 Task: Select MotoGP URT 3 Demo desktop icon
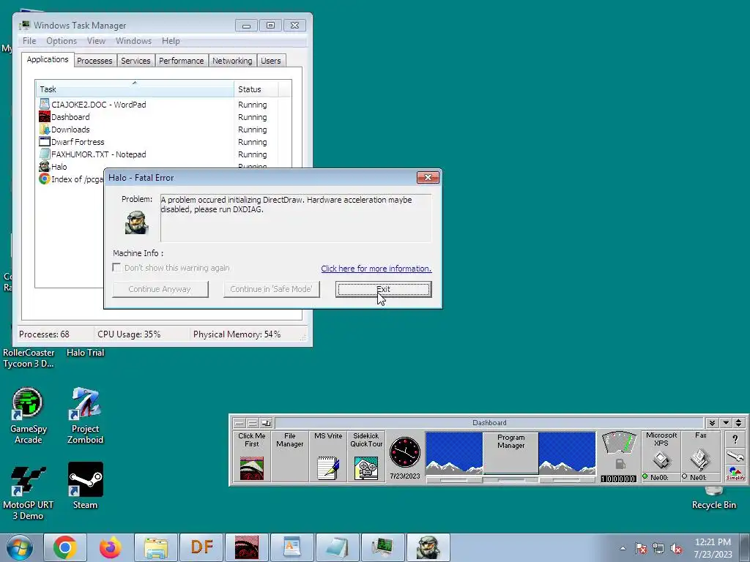click(28, 492)
